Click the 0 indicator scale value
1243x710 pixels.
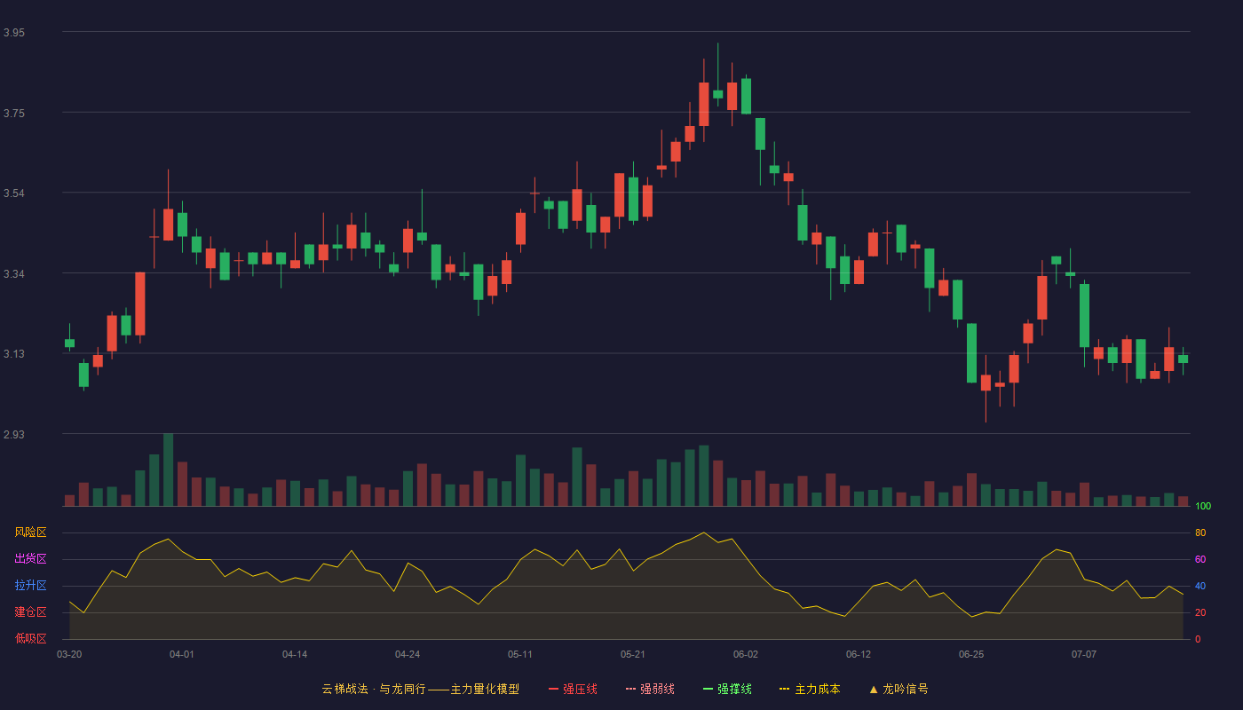click(1198, 639)
